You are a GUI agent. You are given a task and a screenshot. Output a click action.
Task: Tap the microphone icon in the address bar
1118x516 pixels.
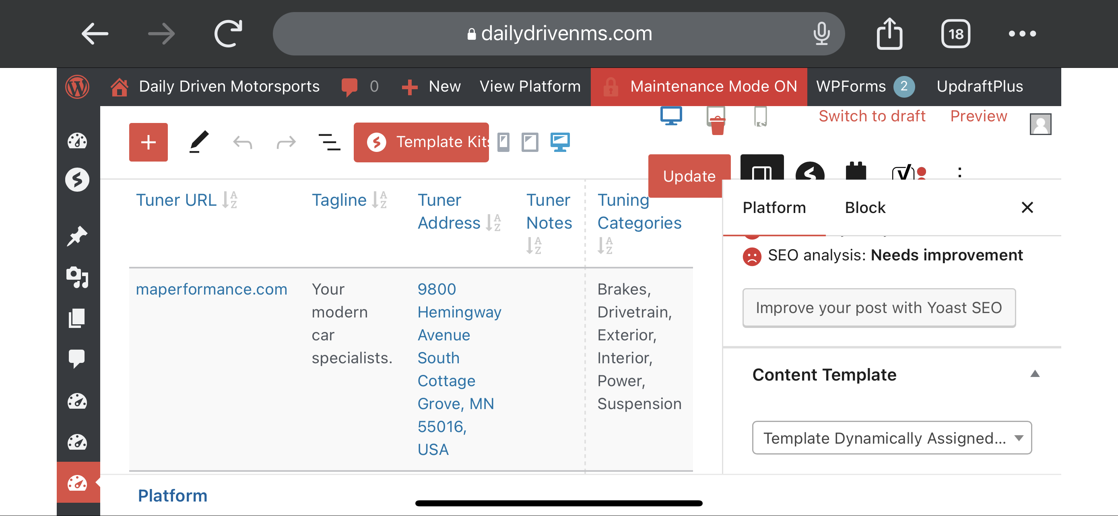(x=821, y=33)
